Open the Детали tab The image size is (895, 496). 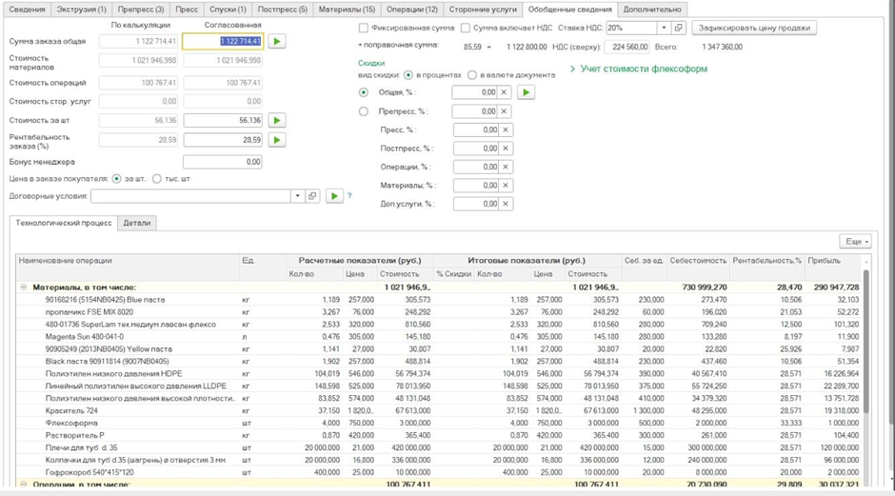coord(137,223)
